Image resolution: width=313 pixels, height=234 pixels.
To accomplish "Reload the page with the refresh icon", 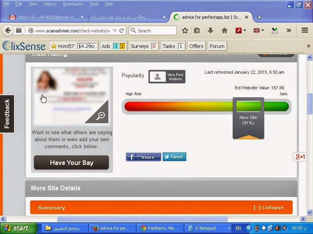I will click(x=121, y=31).
